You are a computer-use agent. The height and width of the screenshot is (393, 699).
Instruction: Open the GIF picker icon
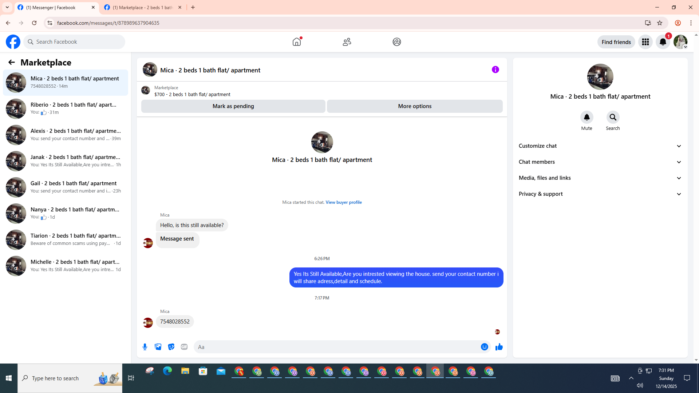click(x=184, y=347)
